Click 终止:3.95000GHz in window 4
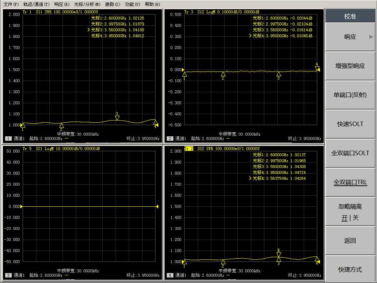Screen dimensions: 377x283 [304, 275]
